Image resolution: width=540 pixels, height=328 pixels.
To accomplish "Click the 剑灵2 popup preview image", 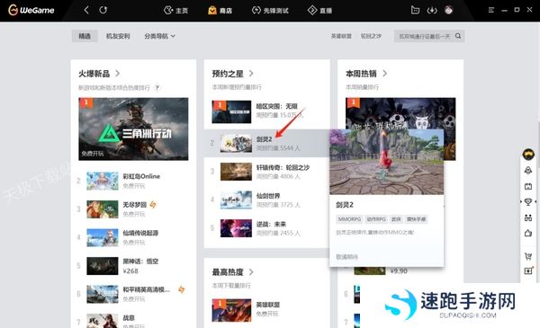I will coord(386,162).
